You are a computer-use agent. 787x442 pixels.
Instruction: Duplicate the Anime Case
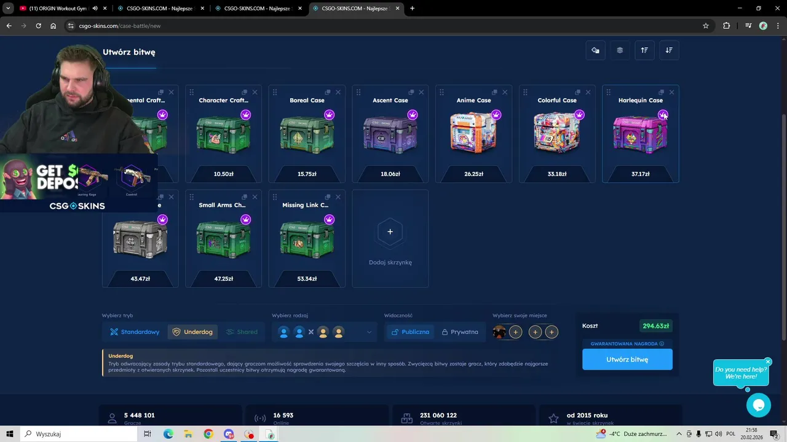coord(494,92)
